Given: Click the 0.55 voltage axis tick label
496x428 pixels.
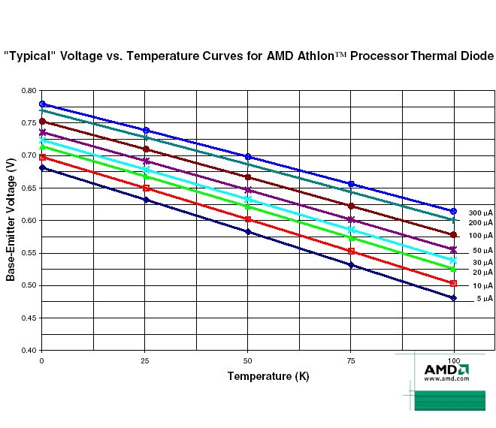Looking at the screenshot, I should (29, 253).
